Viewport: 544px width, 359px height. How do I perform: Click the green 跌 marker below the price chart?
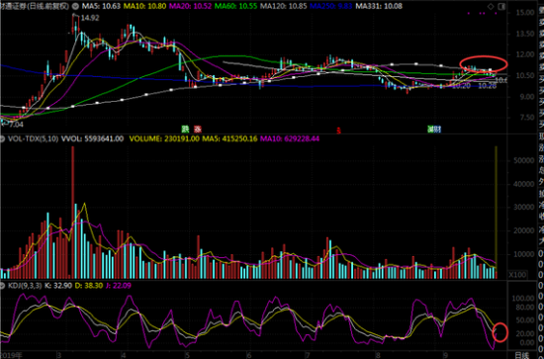coord(186,130)
